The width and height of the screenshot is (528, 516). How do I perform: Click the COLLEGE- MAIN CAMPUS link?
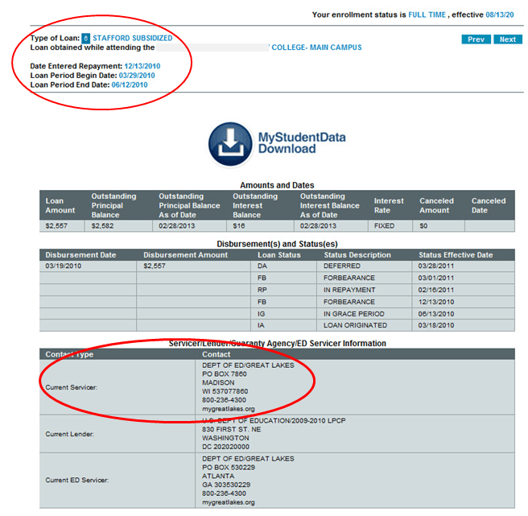click(316, 47)
